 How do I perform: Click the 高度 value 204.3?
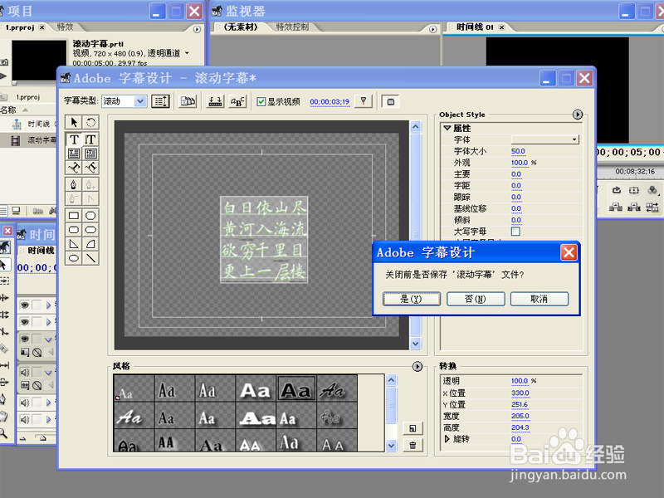[x=520, y=427]
